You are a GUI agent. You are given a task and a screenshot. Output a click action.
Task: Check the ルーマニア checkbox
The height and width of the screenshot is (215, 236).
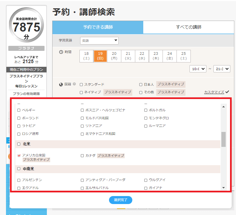pos(146,126)
